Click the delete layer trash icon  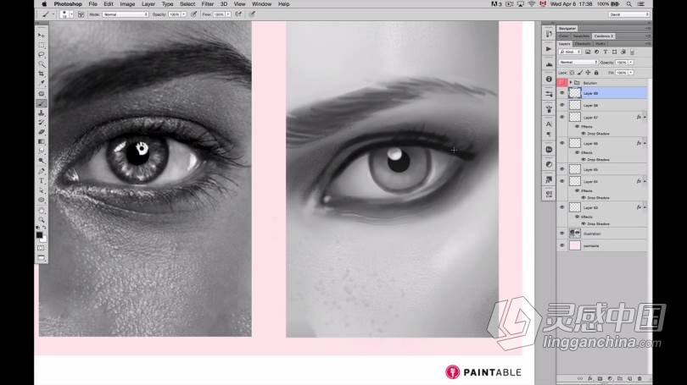click(x=640, y=378)
